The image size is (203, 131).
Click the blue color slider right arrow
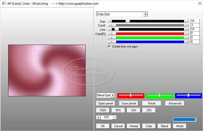(x=186, y=42)
